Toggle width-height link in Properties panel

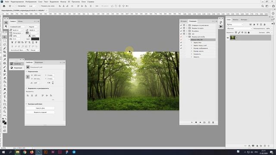pyautogui.click(x=28, y=77)
